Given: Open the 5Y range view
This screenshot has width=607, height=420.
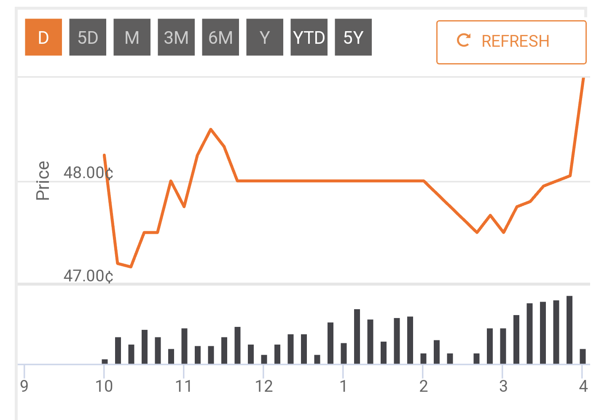Looking at the screenshot, I should click(x=353, y=37).
